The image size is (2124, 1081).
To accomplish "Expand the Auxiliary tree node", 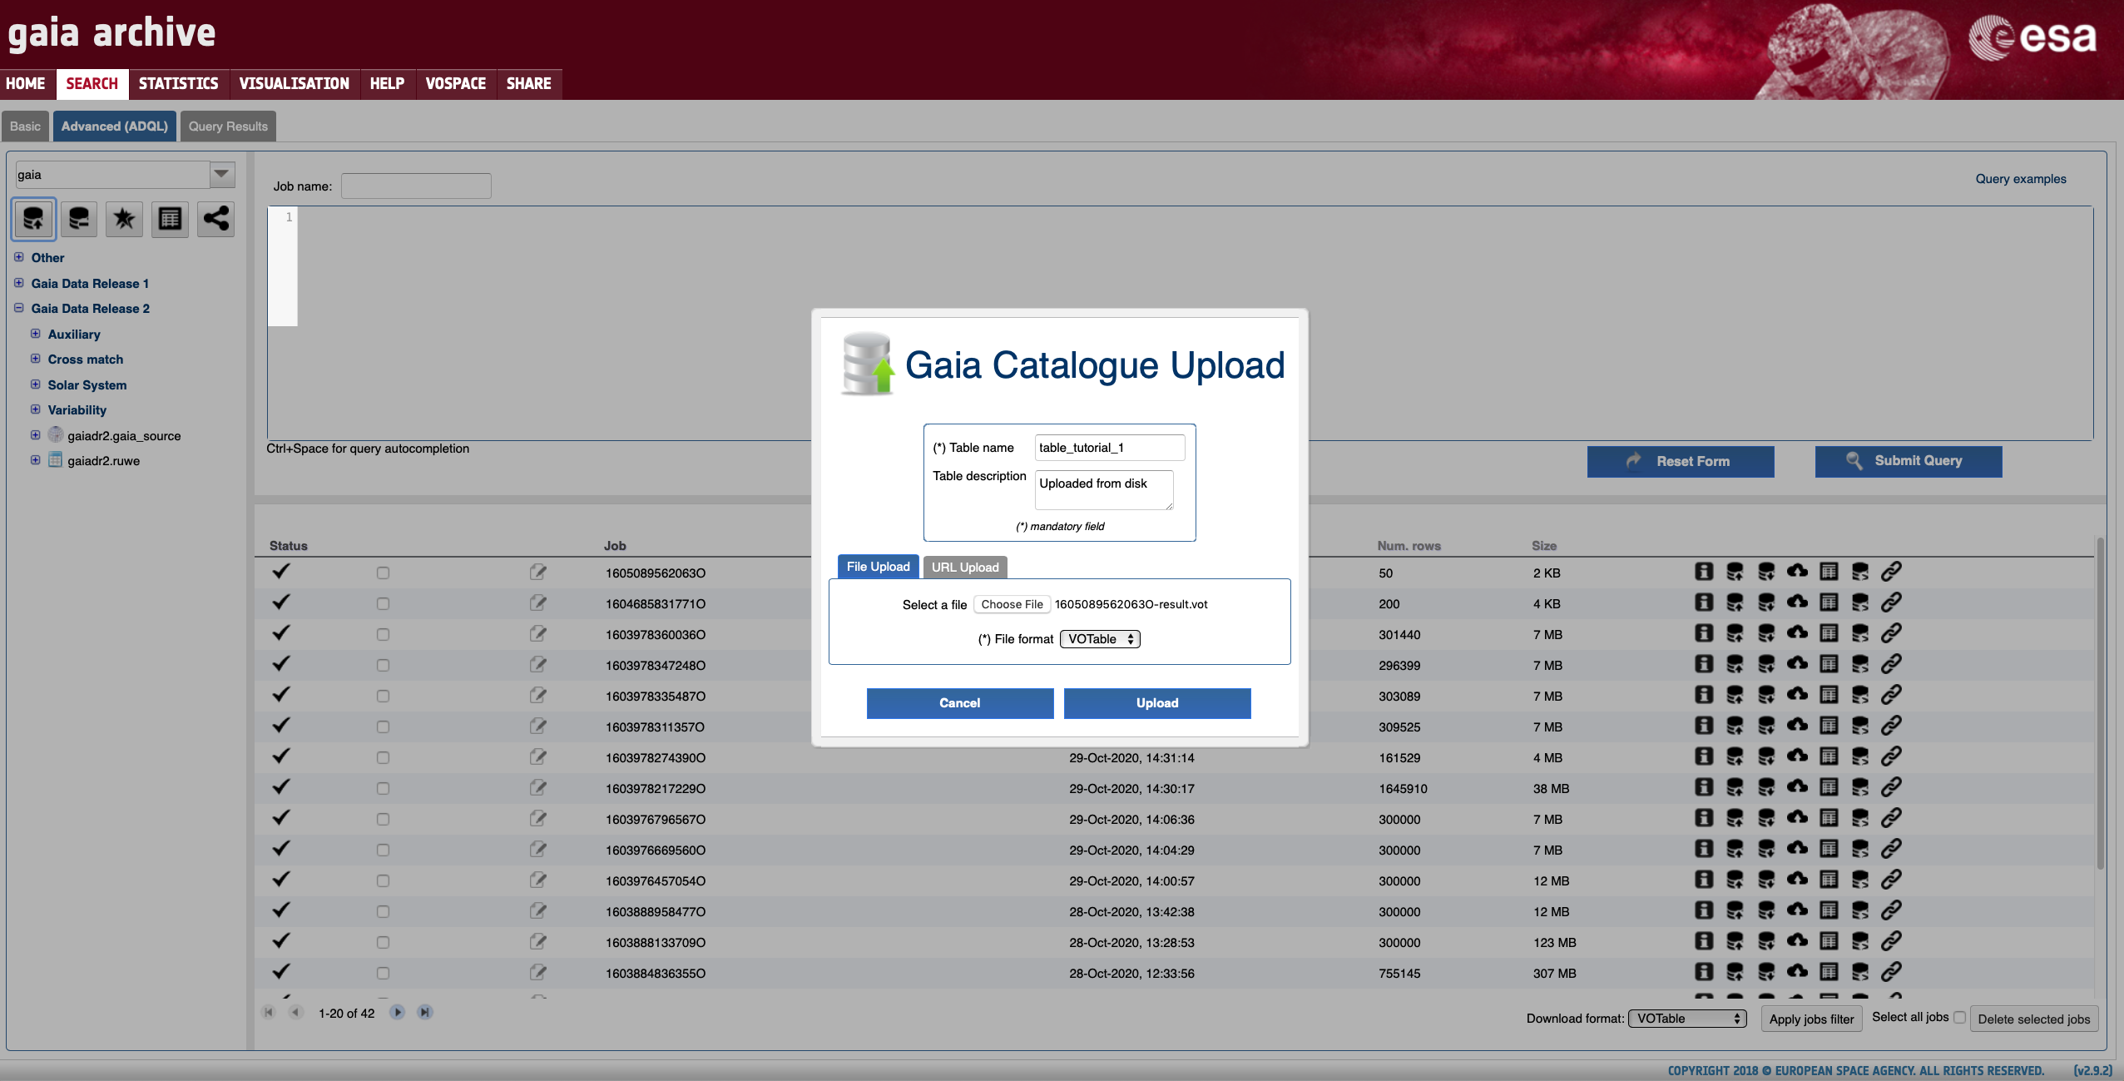I will point(35,334).
